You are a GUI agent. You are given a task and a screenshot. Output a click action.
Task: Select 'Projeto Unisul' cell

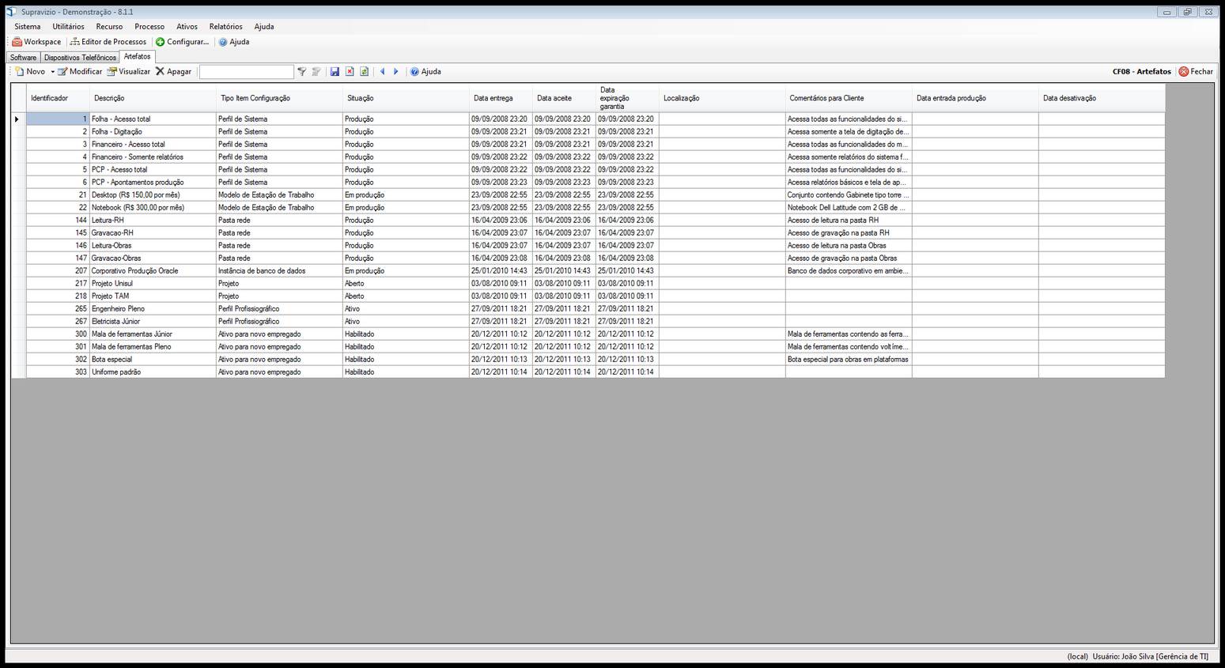(x=153, y=284)
